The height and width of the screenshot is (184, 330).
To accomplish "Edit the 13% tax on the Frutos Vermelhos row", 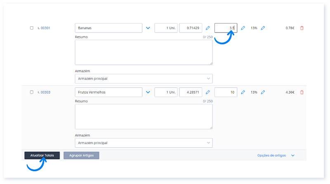I will pyautogui.click(x=263, y=92).
